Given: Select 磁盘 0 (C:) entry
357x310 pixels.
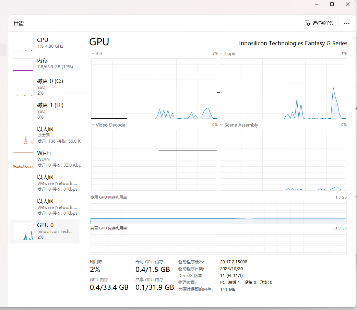Looking at the screenshot, I should 45,87.
